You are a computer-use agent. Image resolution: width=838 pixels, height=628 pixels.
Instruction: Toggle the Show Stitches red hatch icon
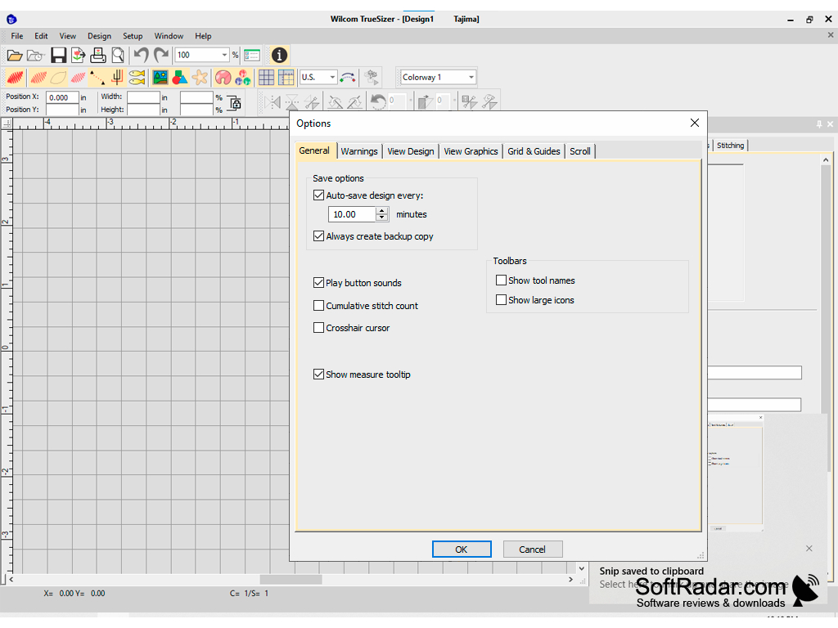[x=38, y=78]
